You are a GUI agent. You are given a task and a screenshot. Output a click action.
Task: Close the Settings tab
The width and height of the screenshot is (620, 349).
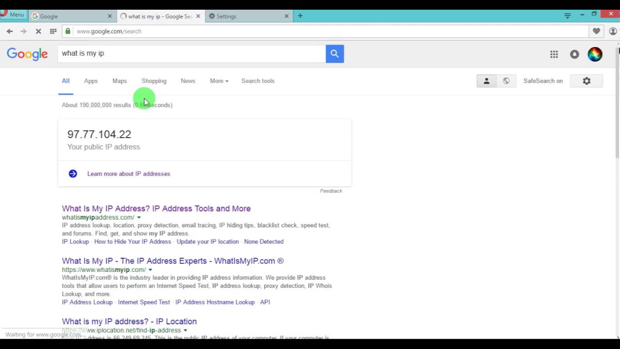(x=286, y=16)
